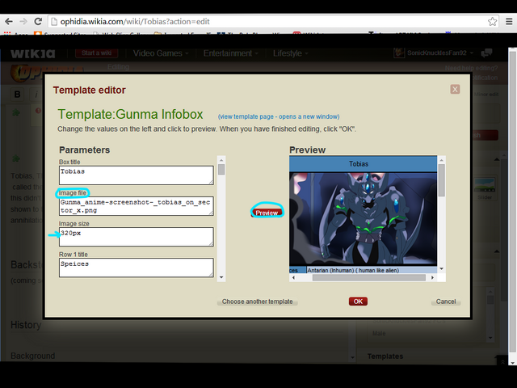
Task: Click the Slider icon in the sidebar
Action: click(485, 189)
